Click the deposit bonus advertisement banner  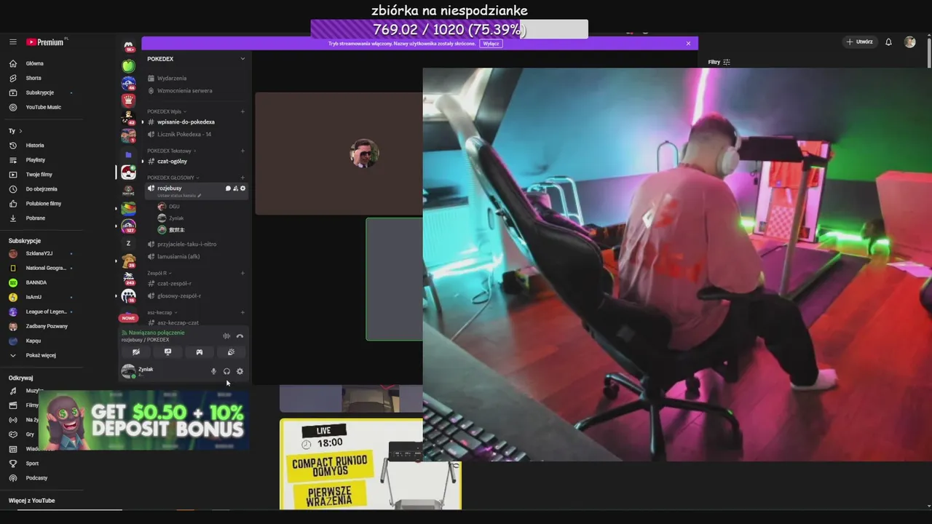(144, 420)
